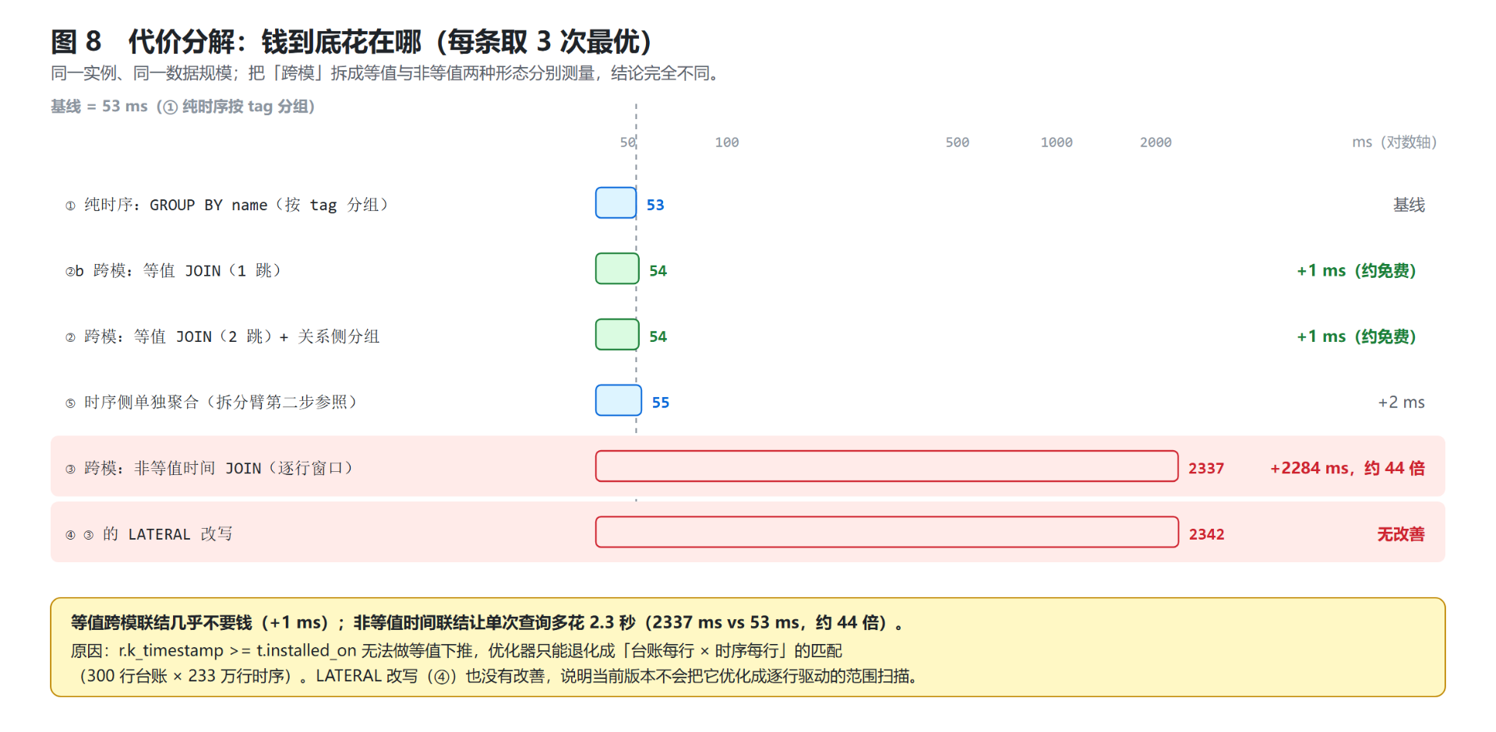
Task: Click the value '54' in the 2 跳 JOIN row
Action: point(658,336)
